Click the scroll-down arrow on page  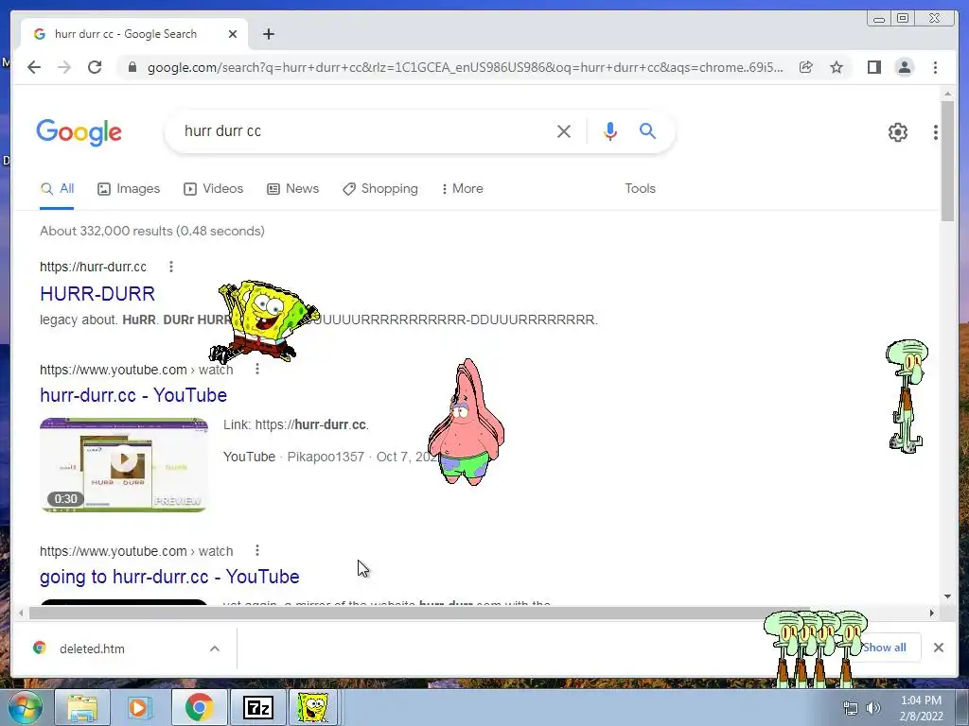947,597
